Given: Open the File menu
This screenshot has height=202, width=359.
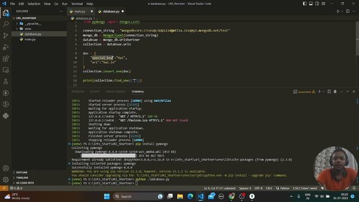Looking at the screenshot, I should (x=12, y=4).
